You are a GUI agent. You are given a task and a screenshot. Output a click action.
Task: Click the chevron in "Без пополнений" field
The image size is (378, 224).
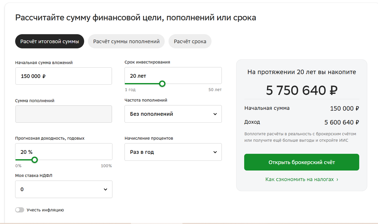[215, 114]
